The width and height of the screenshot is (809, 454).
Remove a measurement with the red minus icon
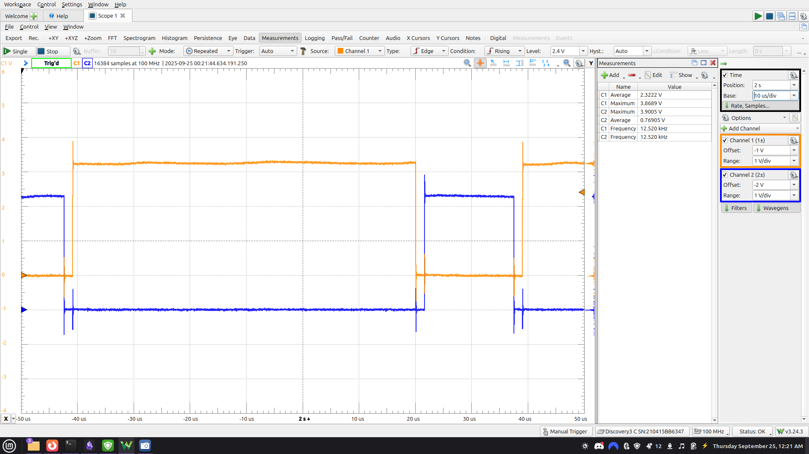632,76
